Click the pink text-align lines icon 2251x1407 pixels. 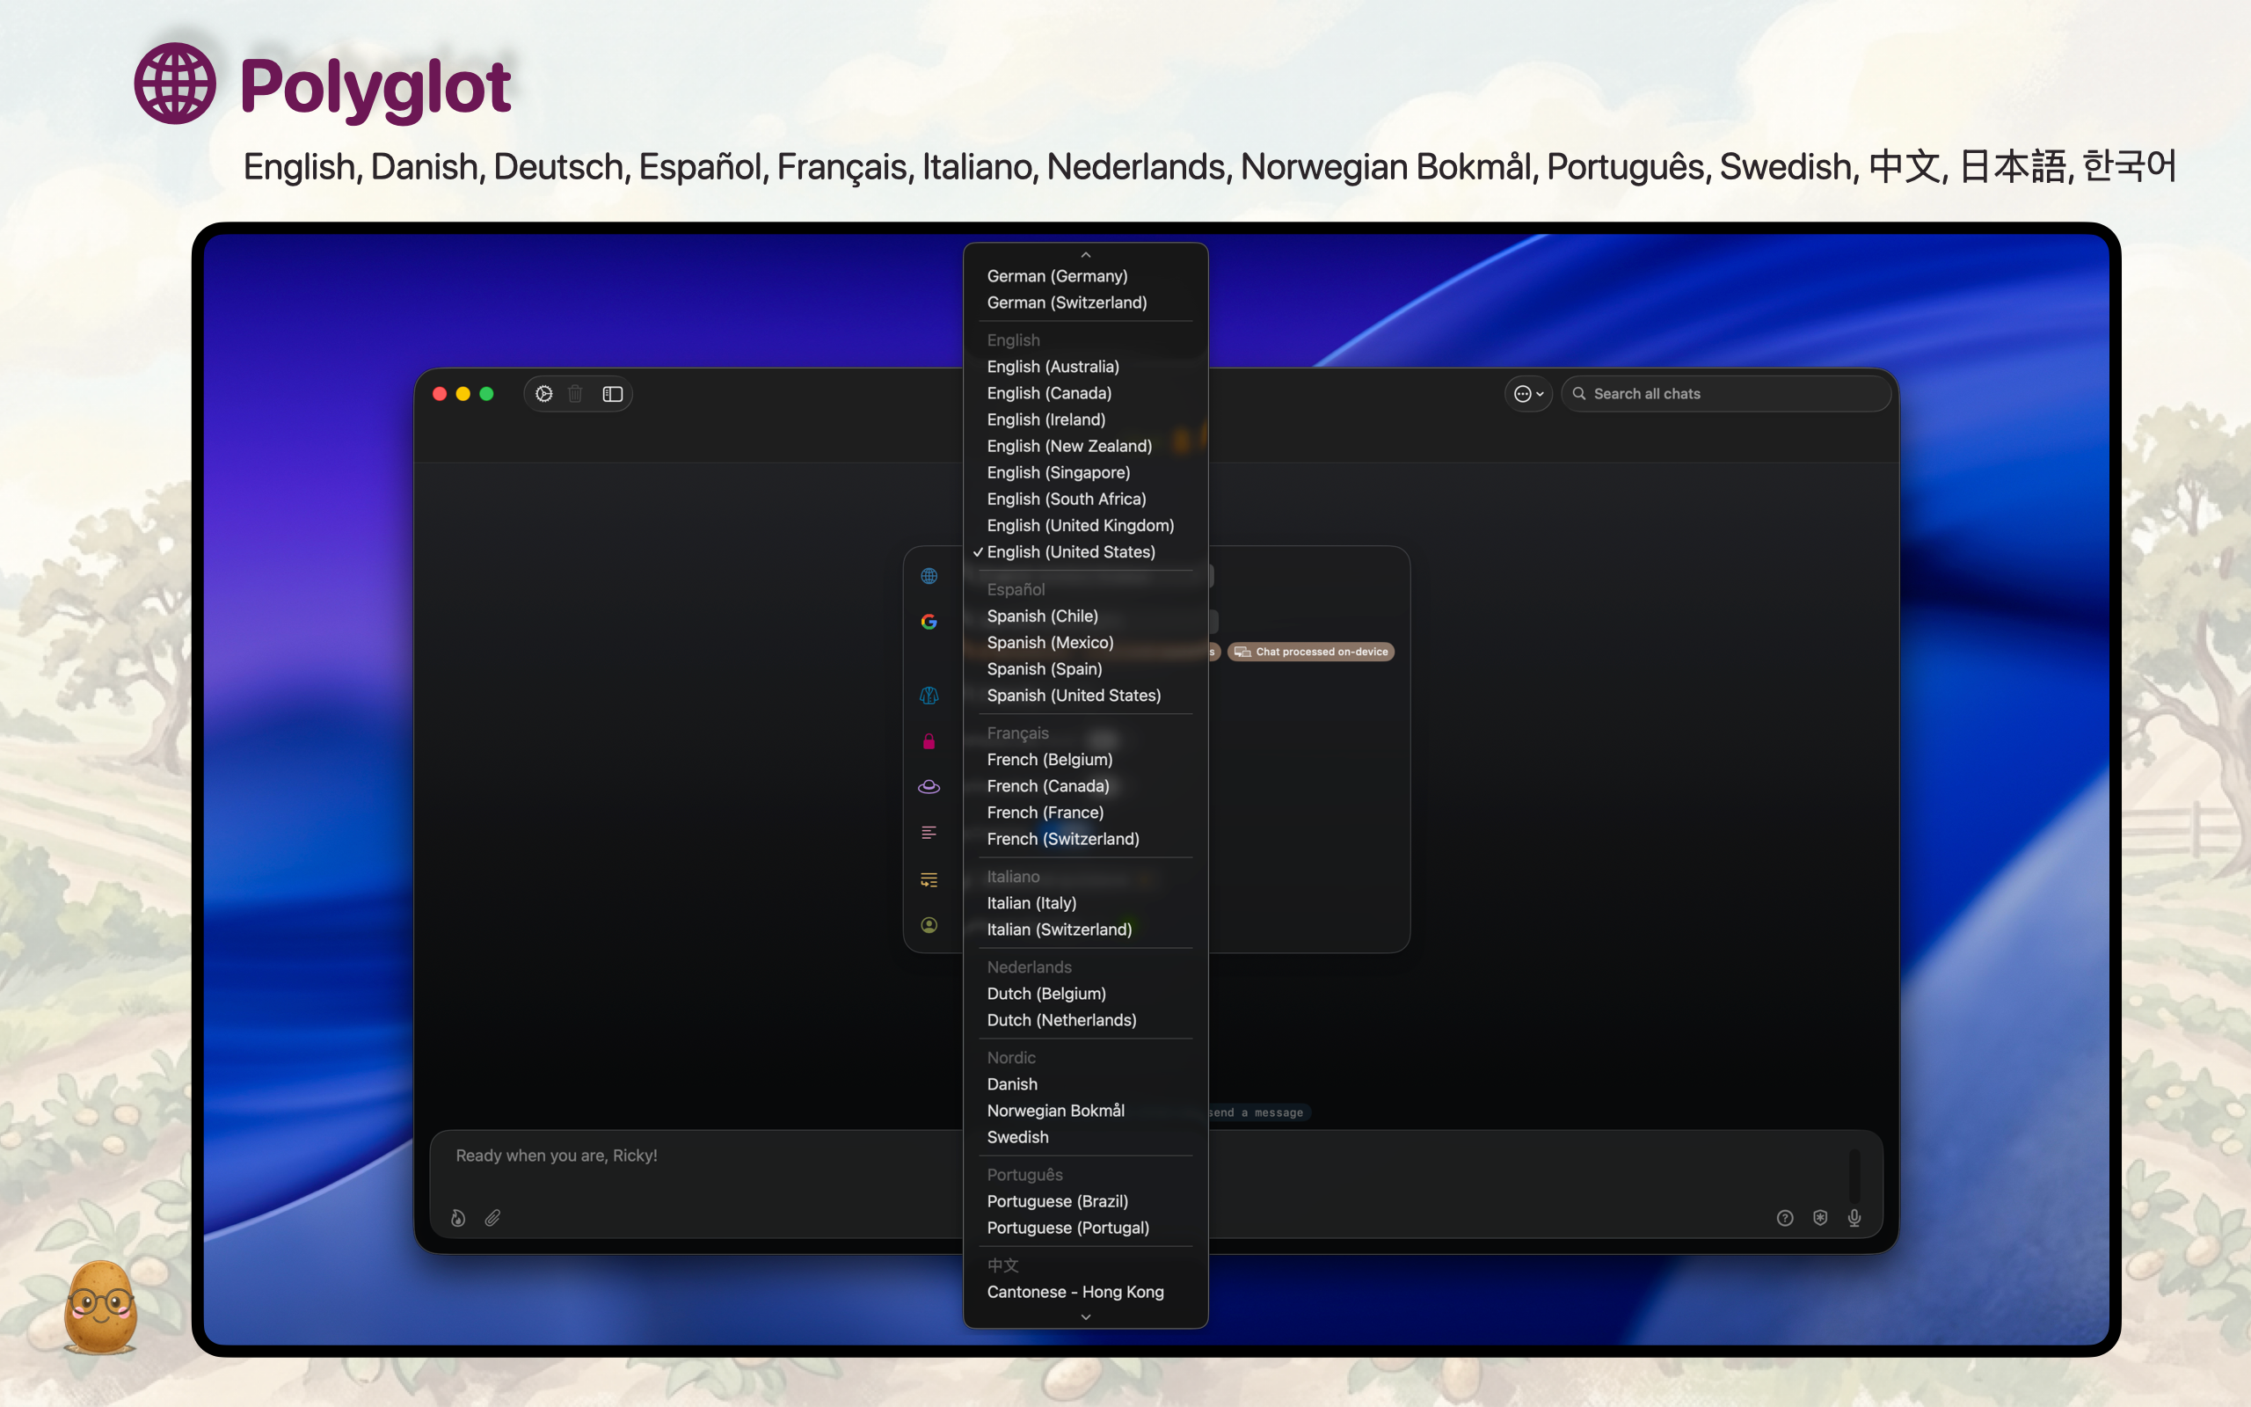click(929, 833)
